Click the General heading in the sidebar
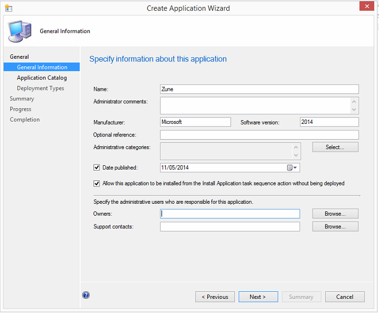 [19, 57]
